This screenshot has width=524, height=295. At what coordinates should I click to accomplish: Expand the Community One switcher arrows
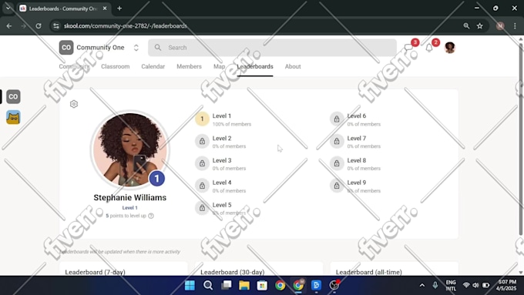[x=136, y=48]
